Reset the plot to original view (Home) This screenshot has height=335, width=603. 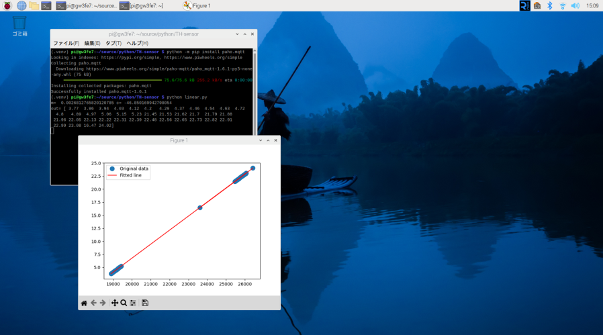[84, 303]
